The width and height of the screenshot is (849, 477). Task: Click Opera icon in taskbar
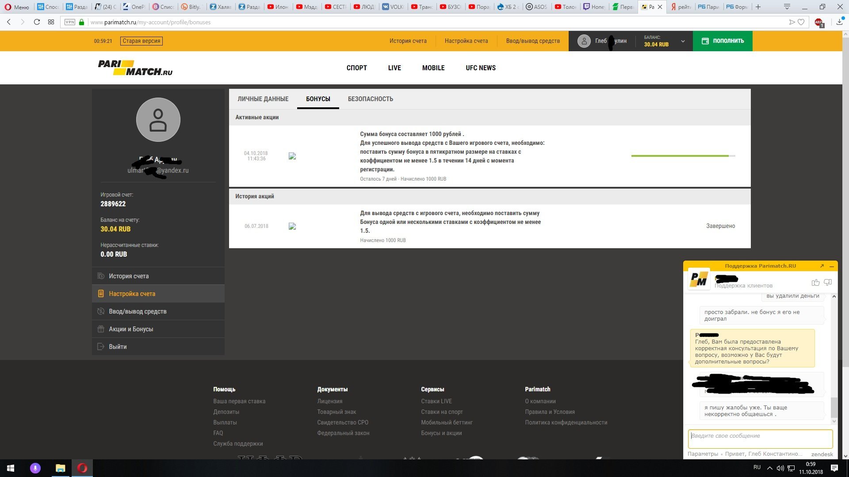pos(82,468)
